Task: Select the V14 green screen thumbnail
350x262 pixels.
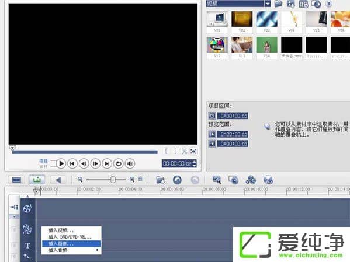Action: (x=267, y=47)
